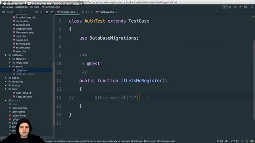Open Search Everywhere magnifier icon
Viewport: 255px width, 143px height.
click(x=252, y=7)
